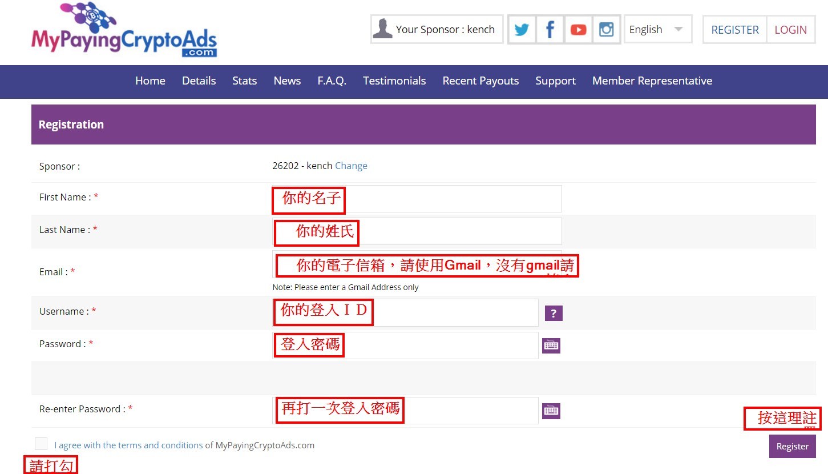
Task: Open virtual keyboard for Re-enter Password field
Action: tap(551, 411)
